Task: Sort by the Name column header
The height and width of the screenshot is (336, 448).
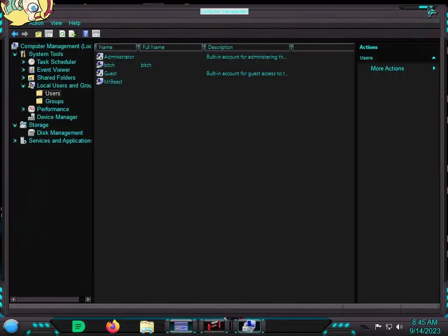Action: pyautogui.click(x=116, y=47)
